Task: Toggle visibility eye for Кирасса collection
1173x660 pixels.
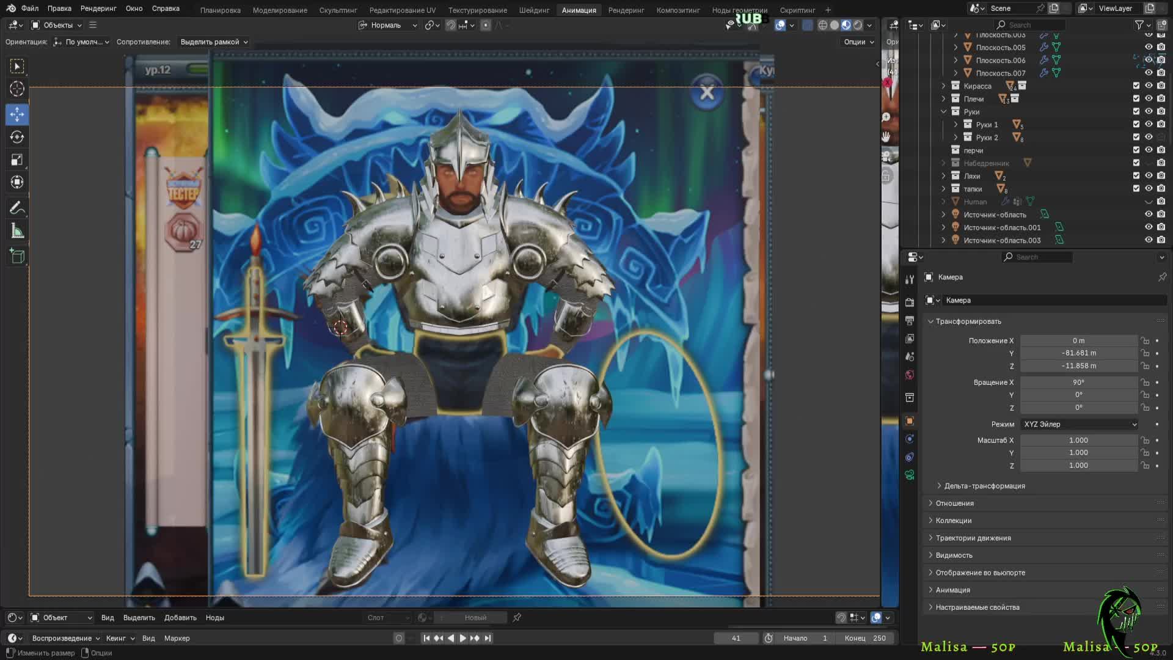Action: point(1149,86)
